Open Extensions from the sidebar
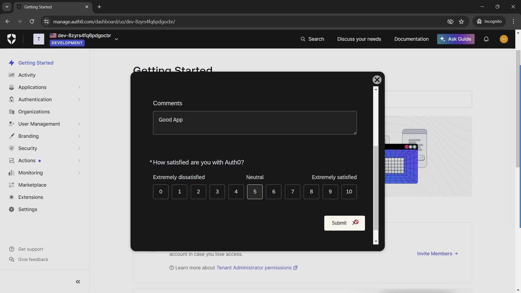The image size is (521, 293). pyautogui.click(x=31, y=197)
